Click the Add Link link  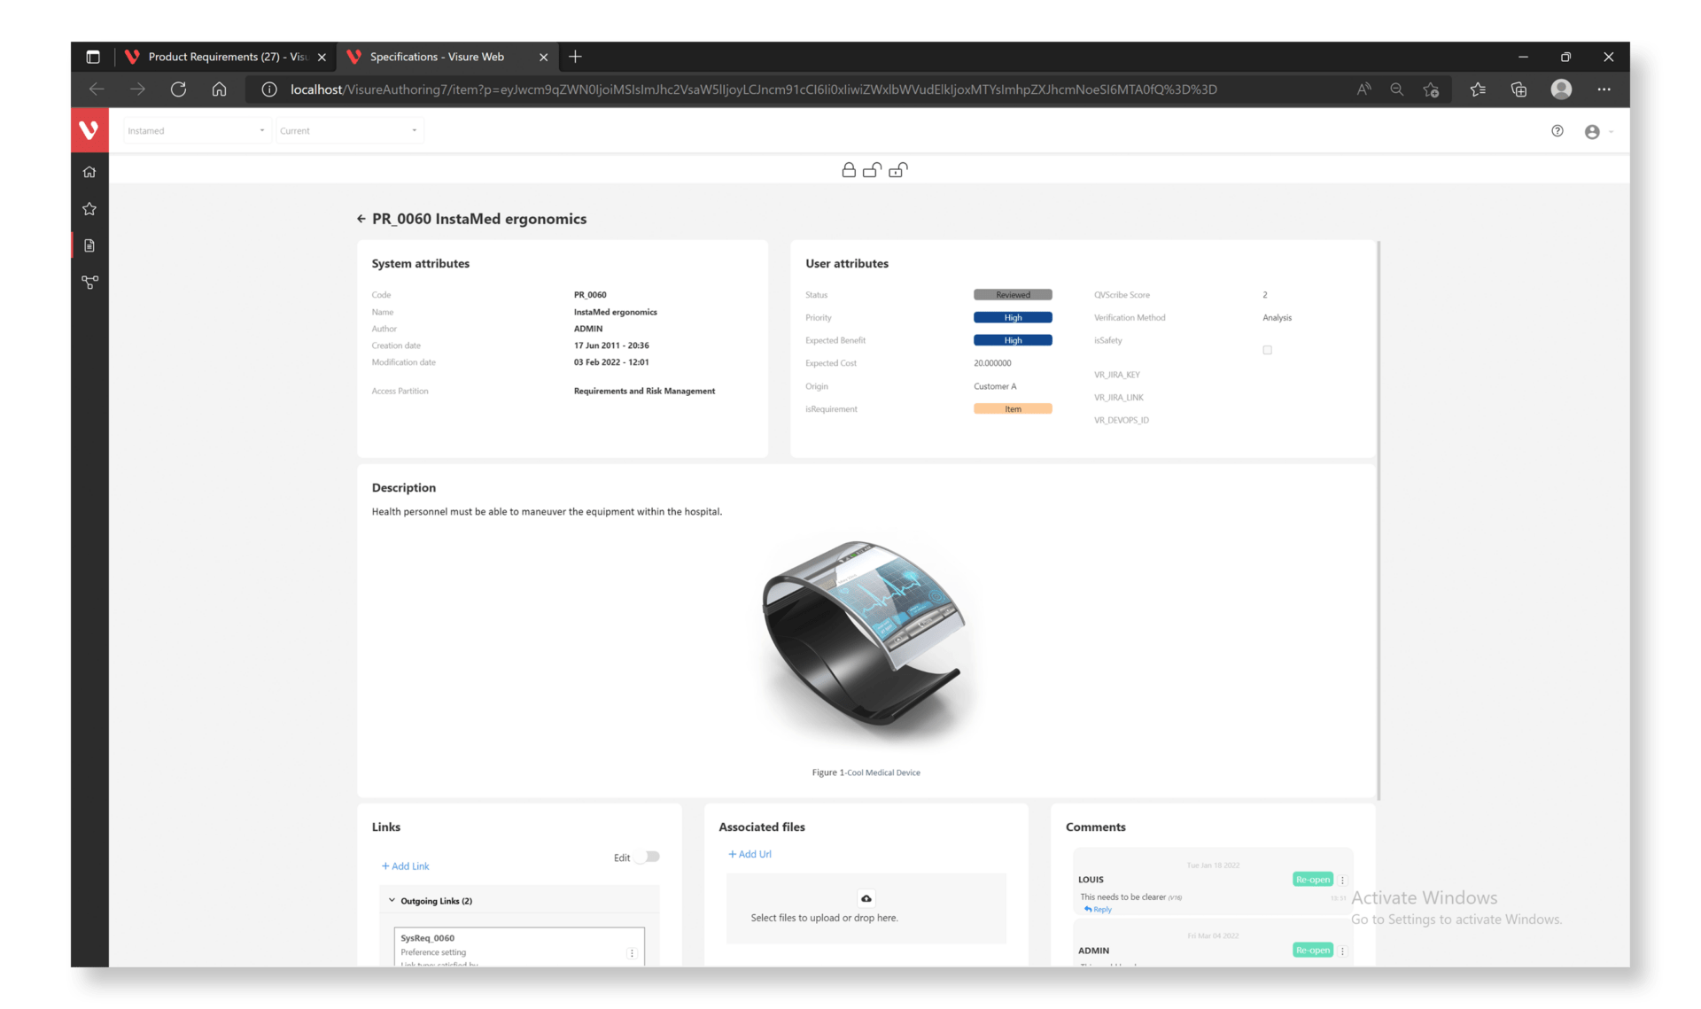tap(406, 866)
